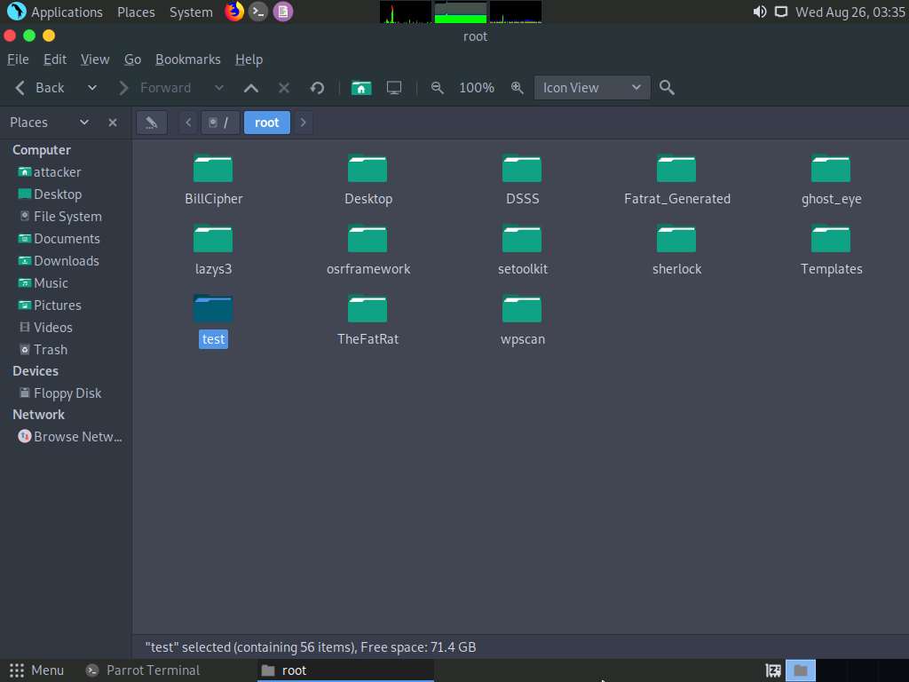
Task: Open the Computer location icon
Action: 394,88
